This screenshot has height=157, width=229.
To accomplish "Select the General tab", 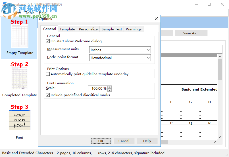I will [49, 29].
